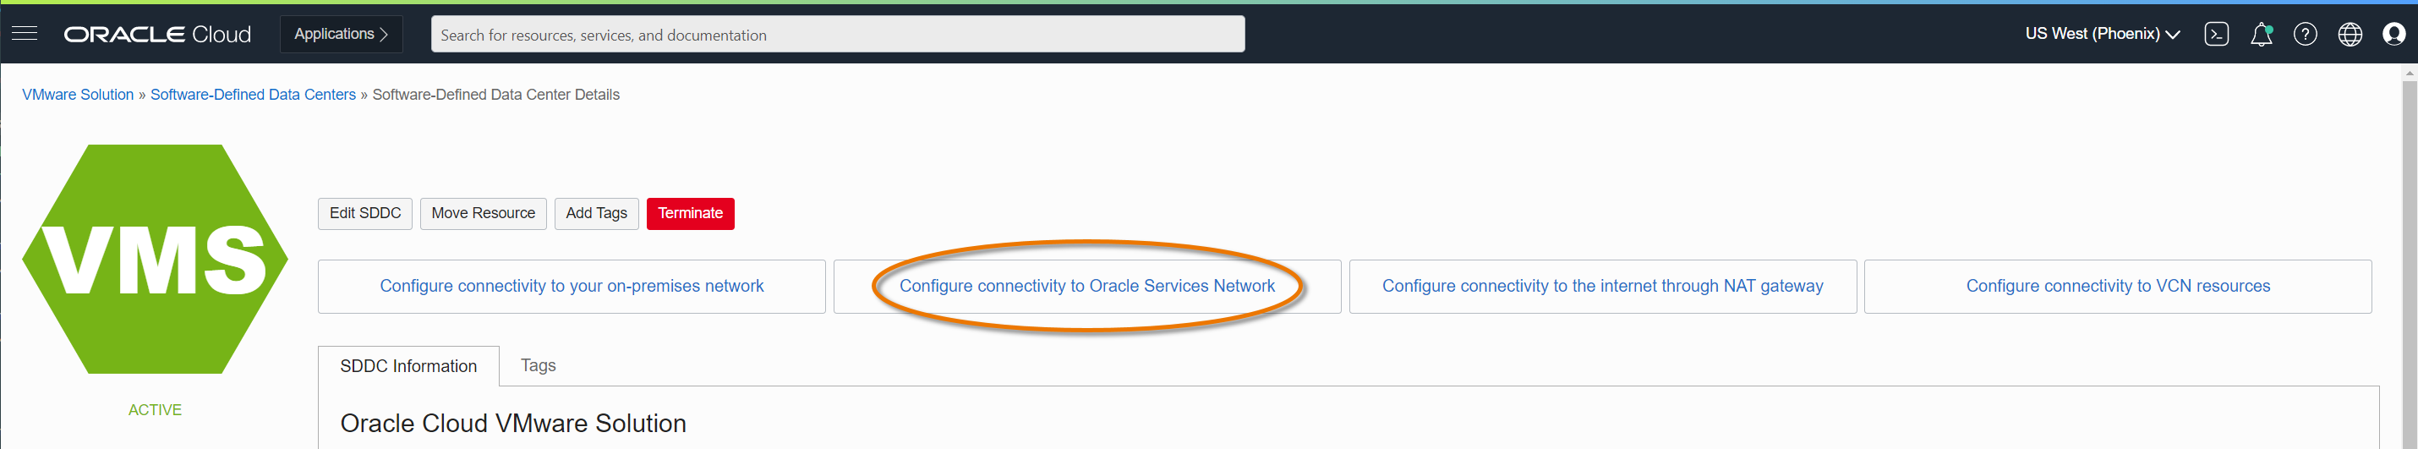Open the help question mark icon
This screenshot has width=2418, height=449.
click(x=2306, y=35)
